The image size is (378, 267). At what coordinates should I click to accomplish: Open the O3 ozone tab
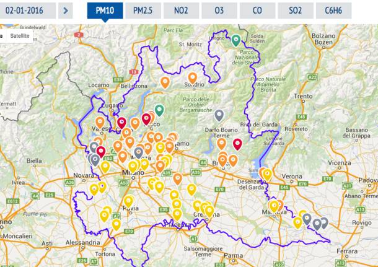[x=219, y=11]
